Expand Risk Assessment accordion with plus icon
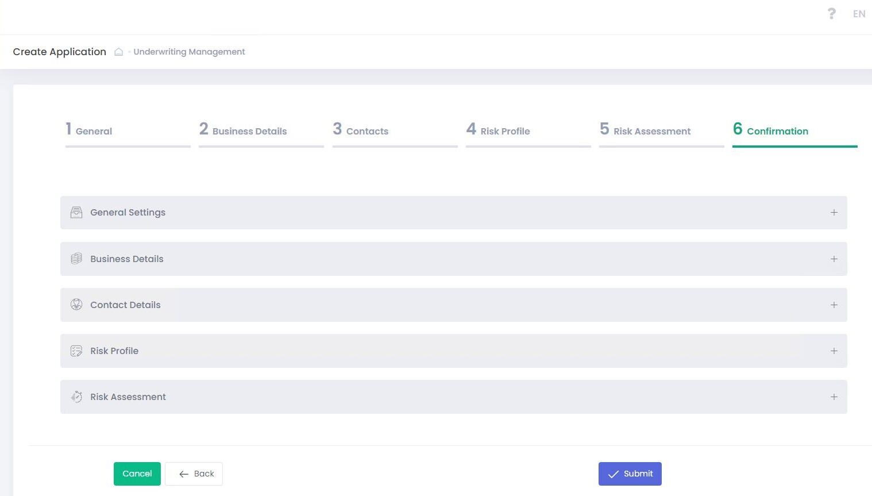The width and height of the screenshot is (872, 496). click(834, 397)
